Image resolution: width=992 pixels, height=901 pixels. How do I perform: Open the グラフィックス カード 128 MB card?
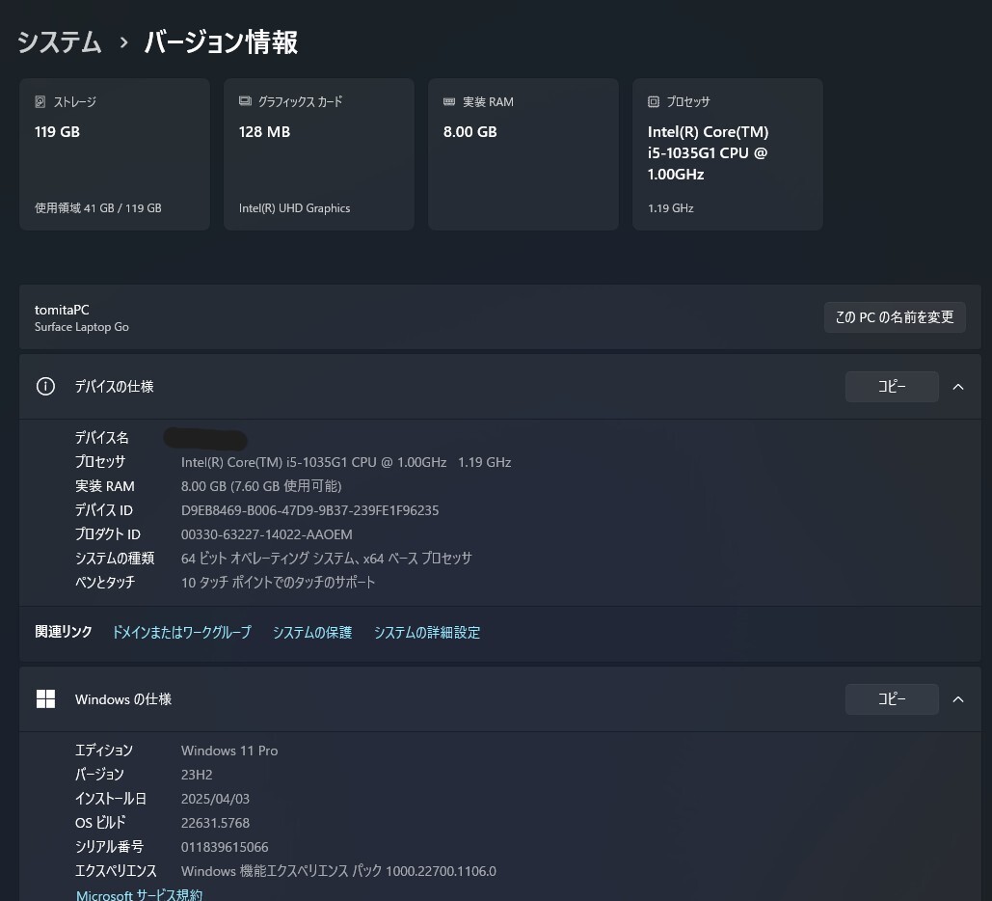point(319,153)
